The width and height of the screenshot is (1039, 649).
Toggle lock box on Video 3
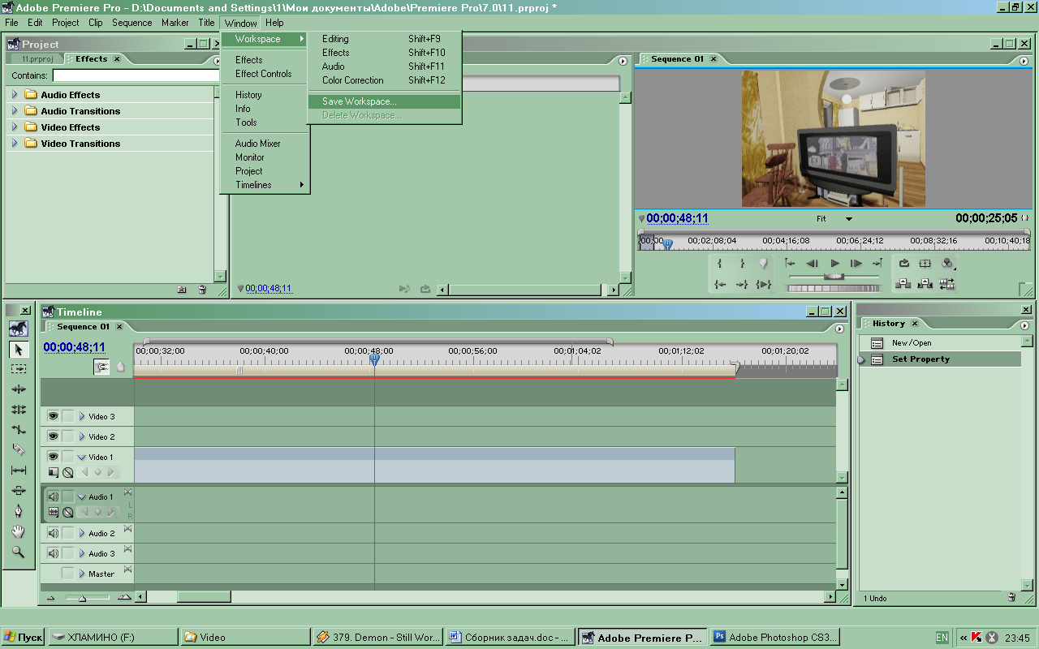67,416
